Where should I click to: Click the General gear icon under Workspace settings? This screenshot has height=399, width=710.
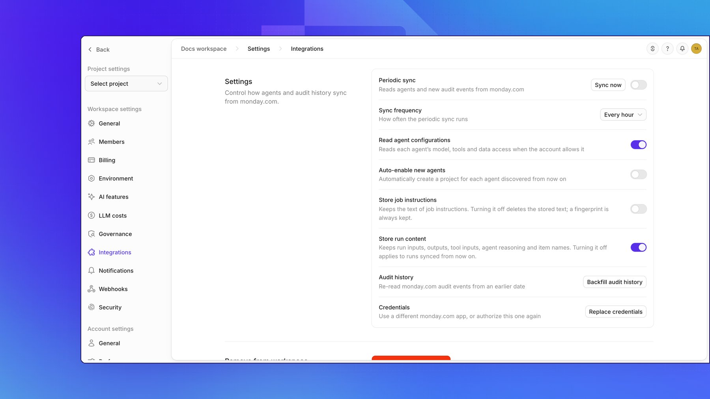click(92, 123)
